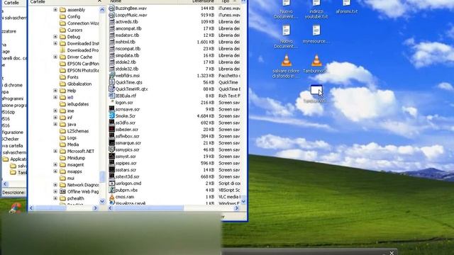Viewport: 454px width, 255px height.
Task: Expand the Microsoft.NET folder node
Action: [55, 151]
